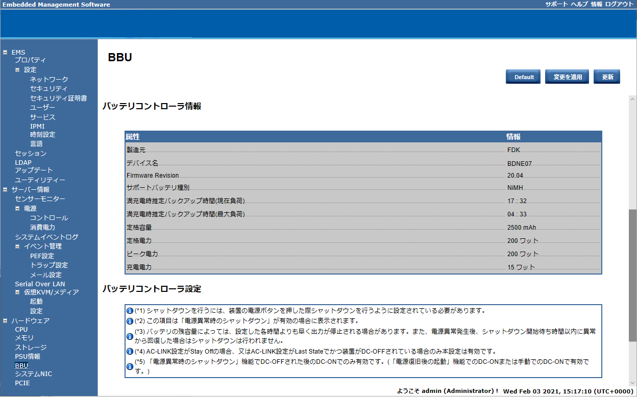Click the info icon beside note *1

point(130,311)
